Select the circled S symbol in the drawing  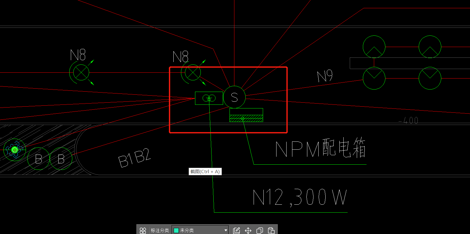point(234,97)
